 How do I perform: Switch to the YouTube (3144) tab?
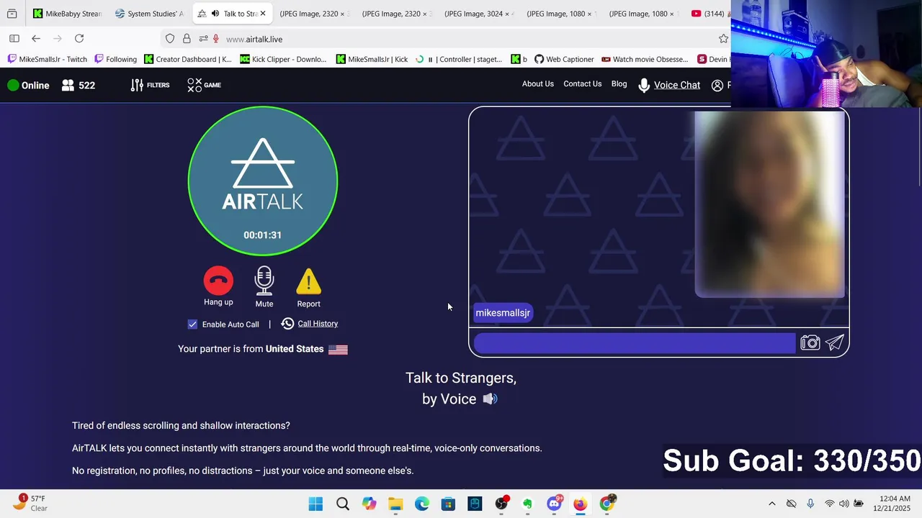[707, 14]
